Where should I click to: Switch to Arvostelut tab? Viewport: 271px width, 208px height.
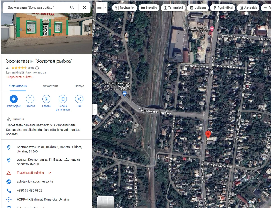coord(50,86)
